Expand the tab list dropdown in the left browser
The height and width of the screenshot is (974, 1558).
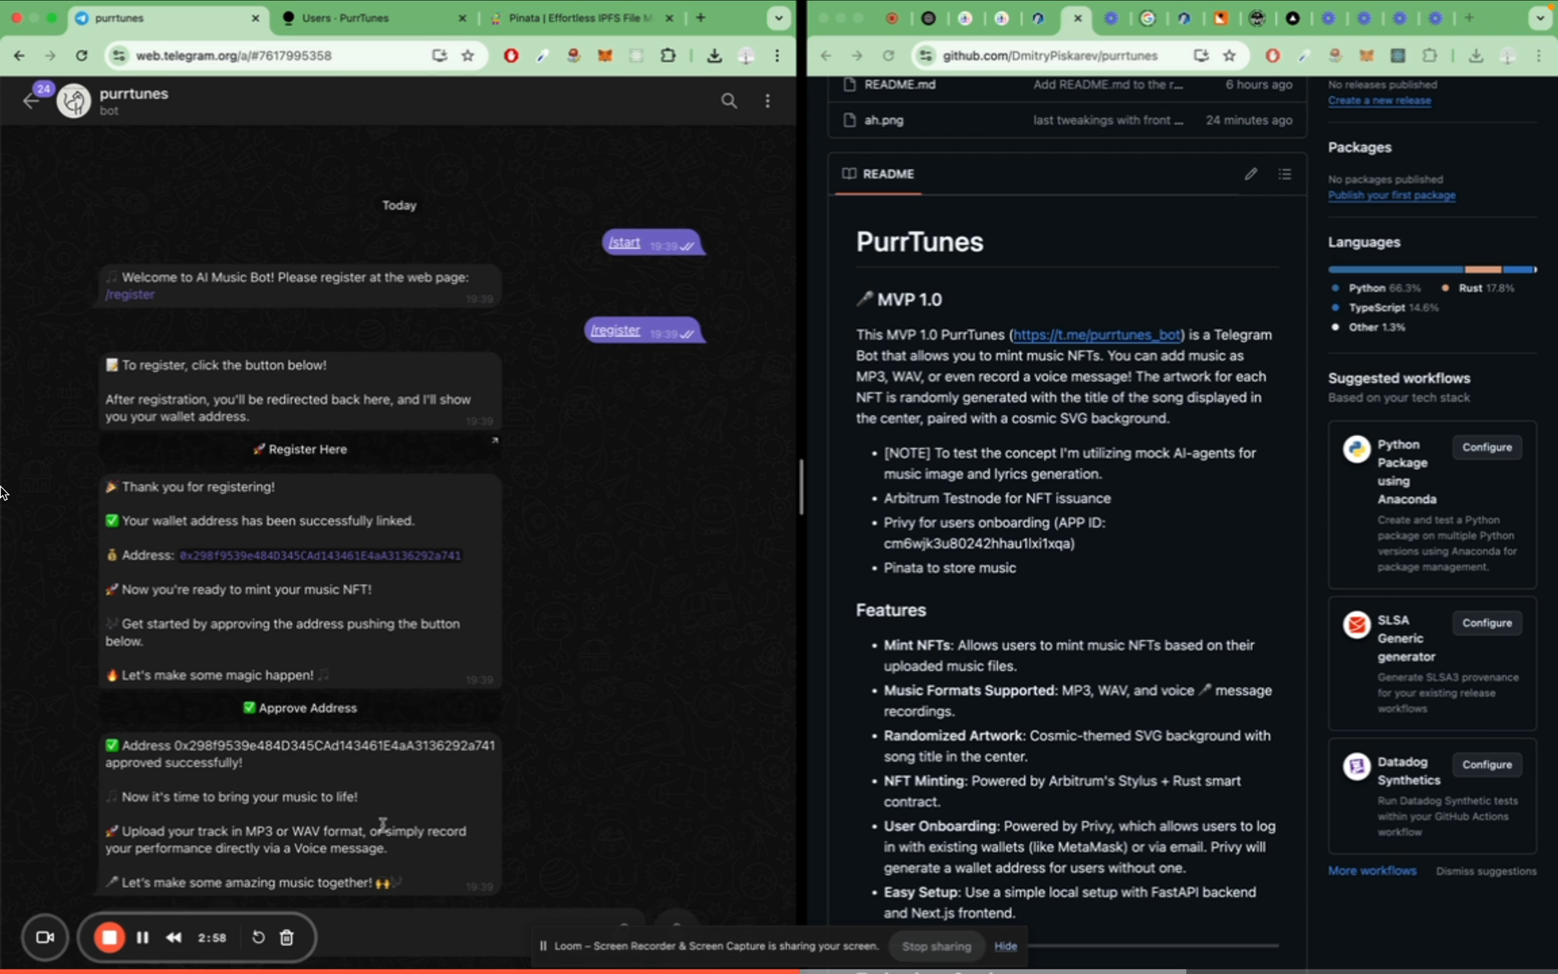click(778, 18)
